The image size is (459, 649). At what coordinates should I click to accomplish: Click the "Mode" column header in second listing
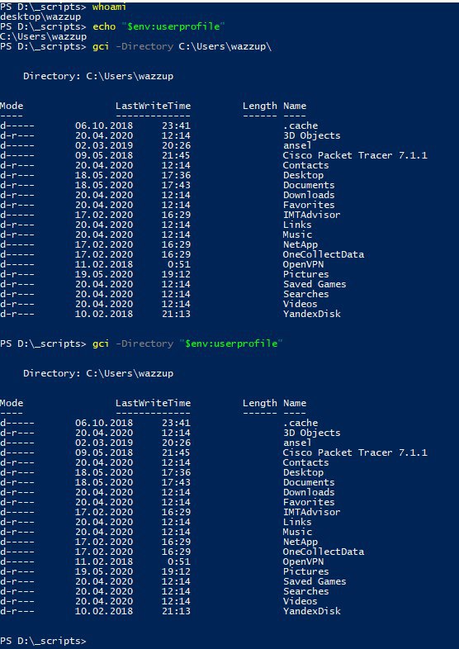(x=12, y=403)
